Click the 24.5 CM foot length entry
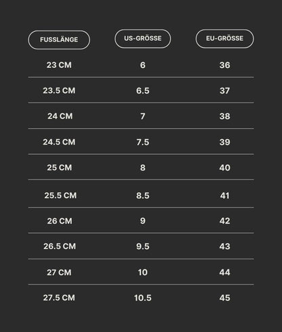 (x=59, y=142)
